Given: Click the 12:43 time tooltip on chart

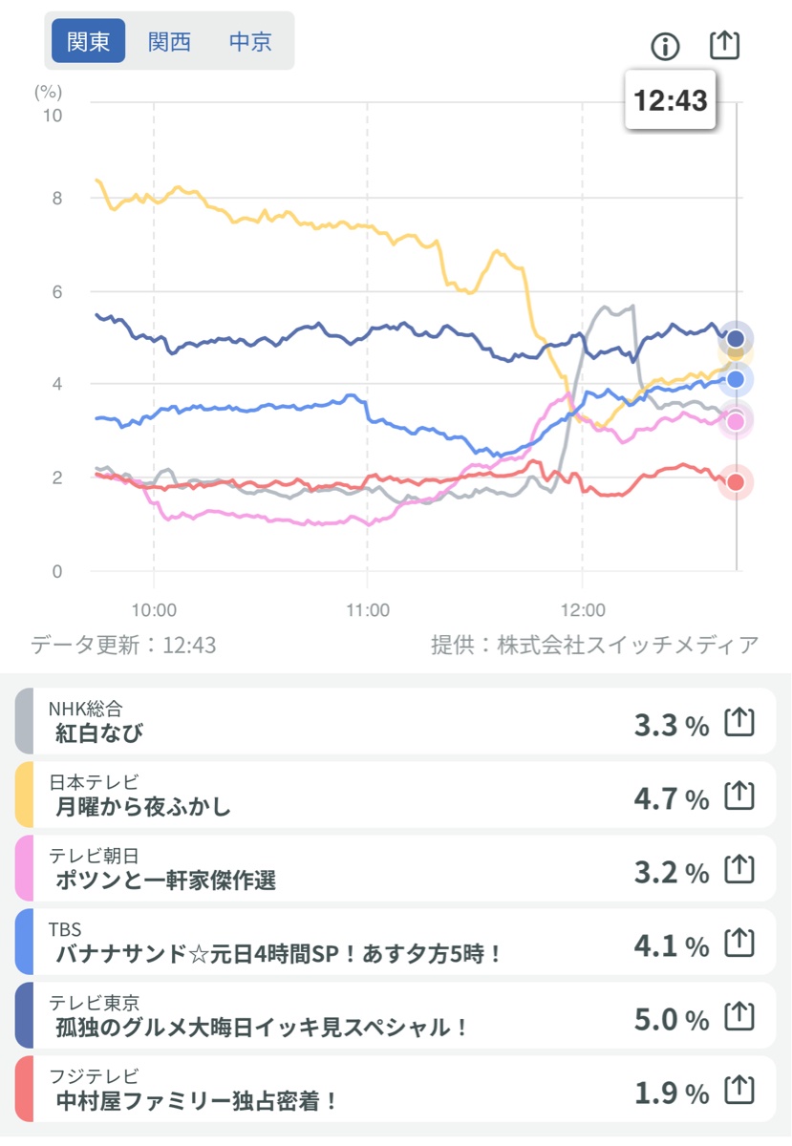Looking at the screenshot, I should pyautogui.click(x=671, y=100).
